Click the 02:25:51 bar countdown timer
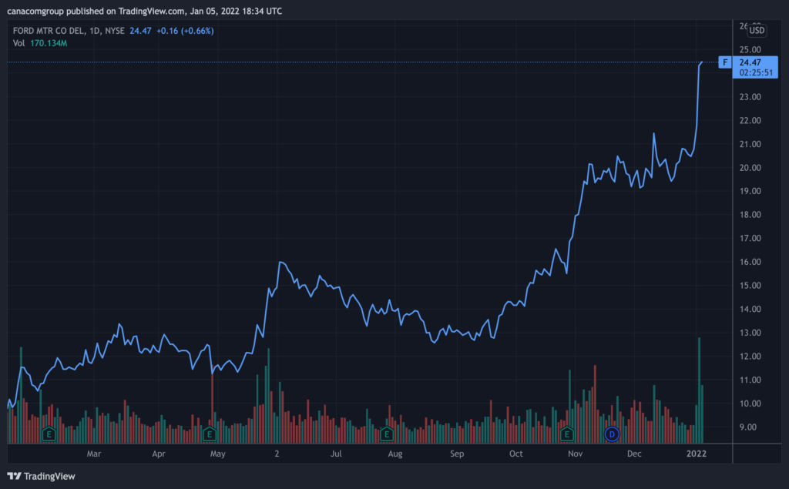Viewport: 789px width, 489px height. pyautogui.click(x=756, y=72)
